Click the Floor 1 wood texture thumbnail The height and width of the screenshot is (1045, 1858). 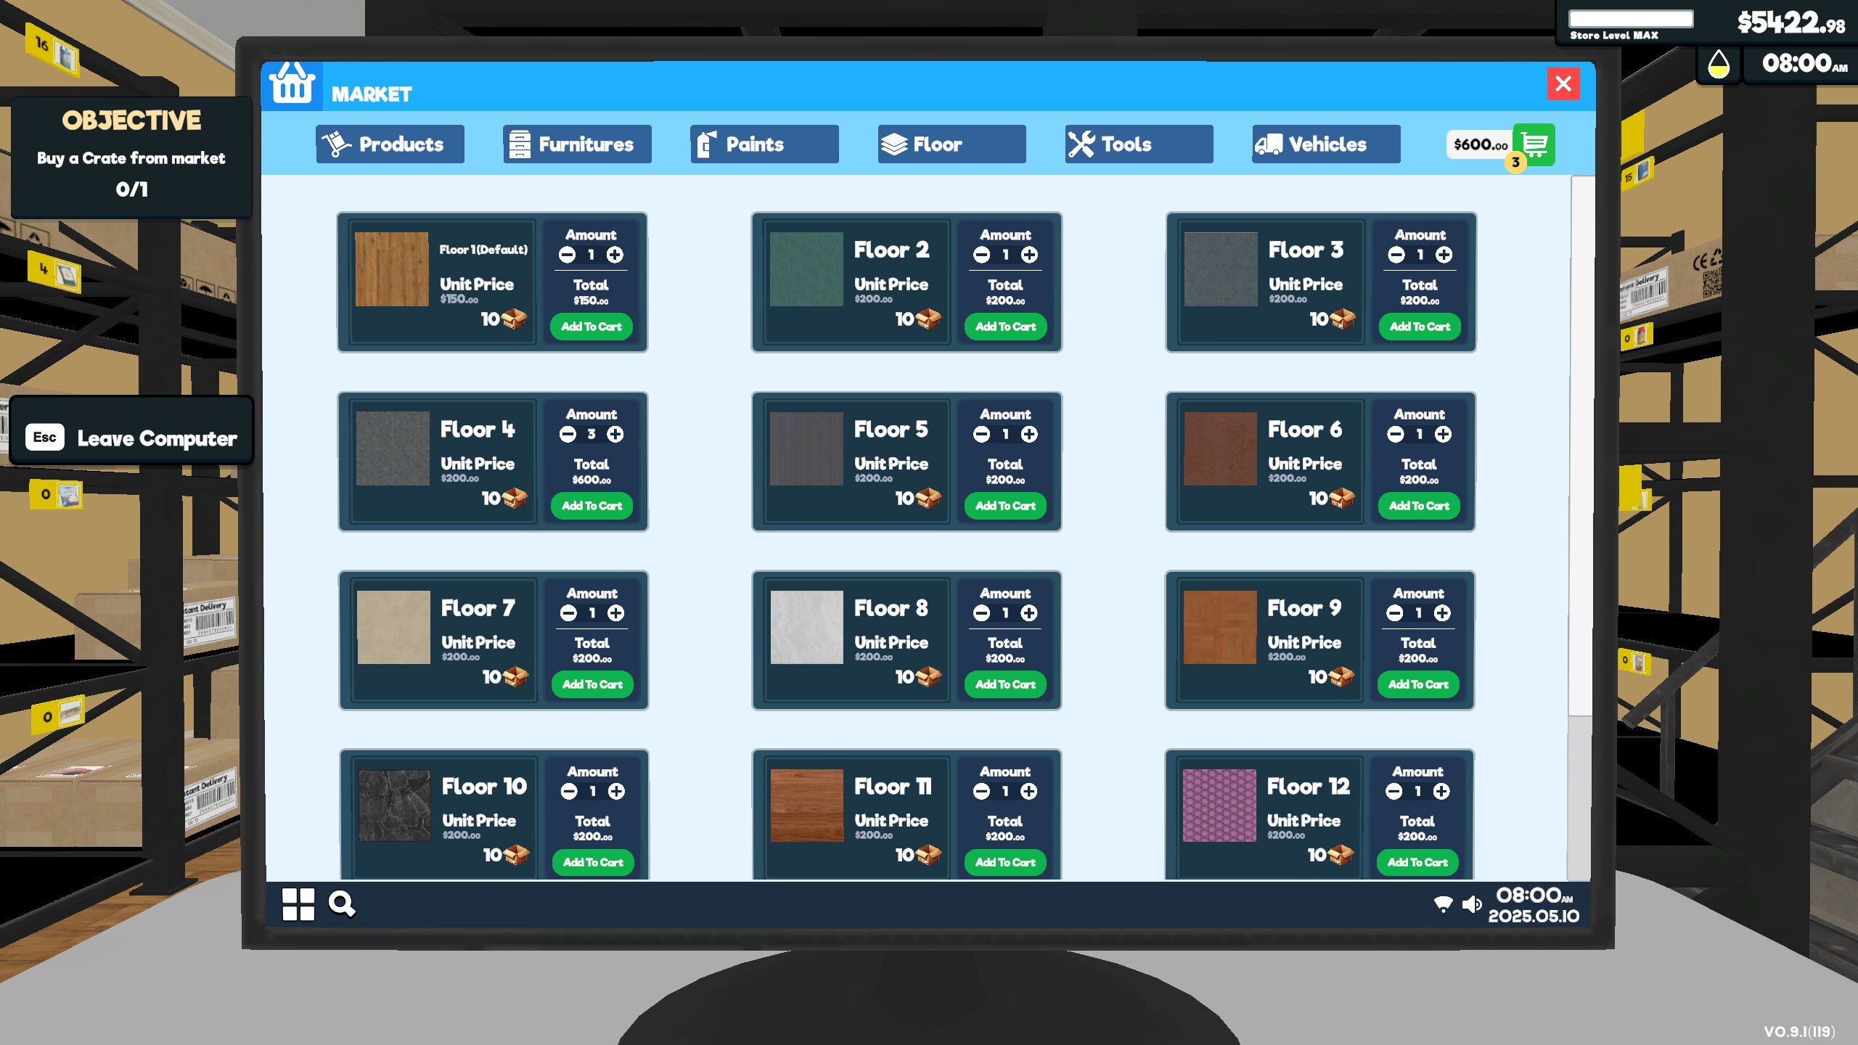tap(392, 269)
